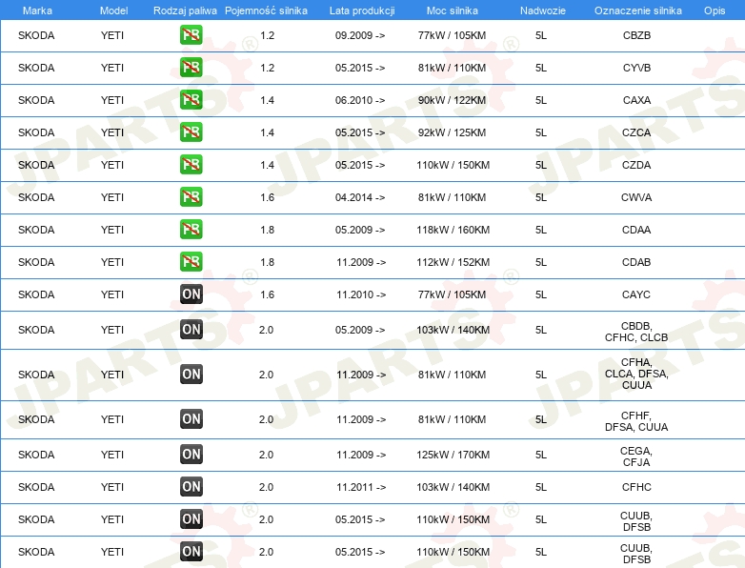745x568 pixels.
Task: Click the Model column header
Action: (x=113, y=10)
